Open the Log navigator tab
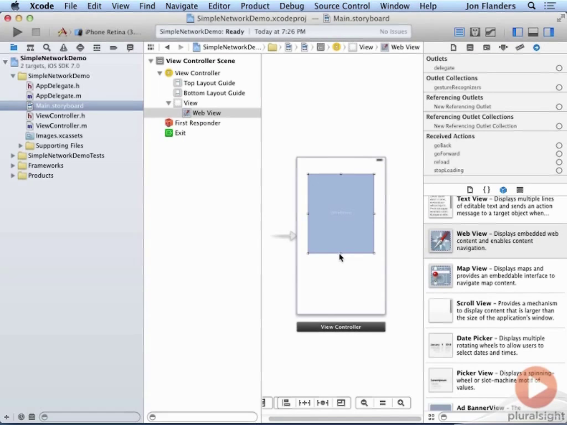The height and width of the screenshot is (425, 567). (130, 48)
